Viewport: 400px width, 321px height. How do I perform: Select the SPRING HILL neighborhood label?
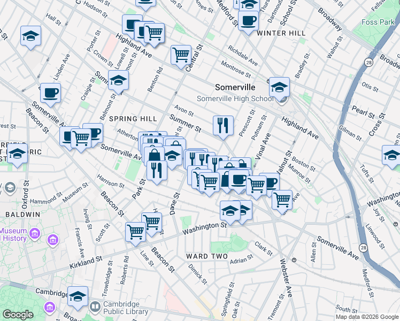[x=133, y=119]
